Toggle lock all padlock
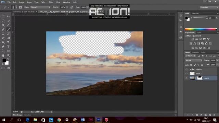Viewport: 219px width, 123px height. tap(202, 65)
